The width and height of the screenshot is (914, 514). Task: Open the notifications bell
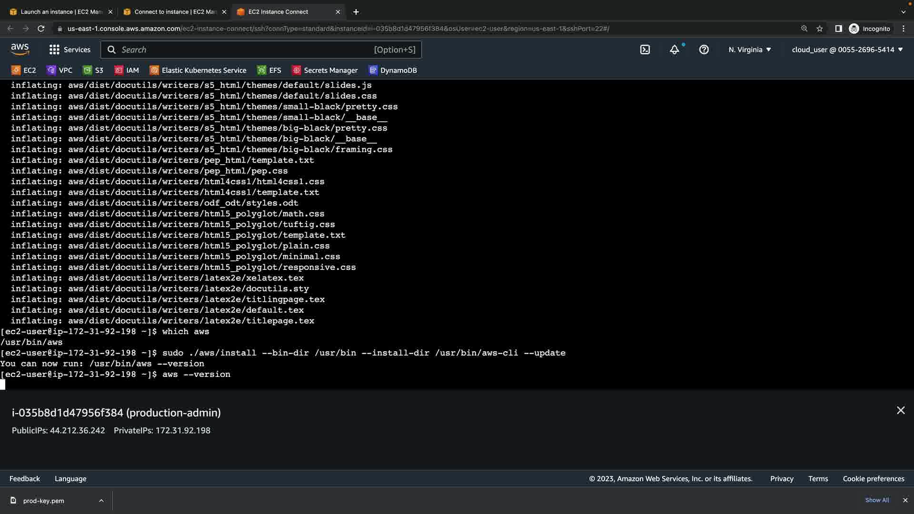(674, 49)
